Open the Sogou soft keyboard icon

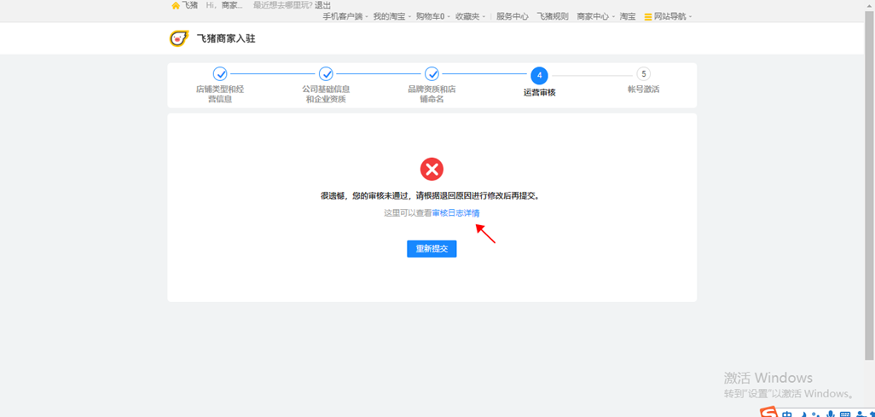pos(845,414)
